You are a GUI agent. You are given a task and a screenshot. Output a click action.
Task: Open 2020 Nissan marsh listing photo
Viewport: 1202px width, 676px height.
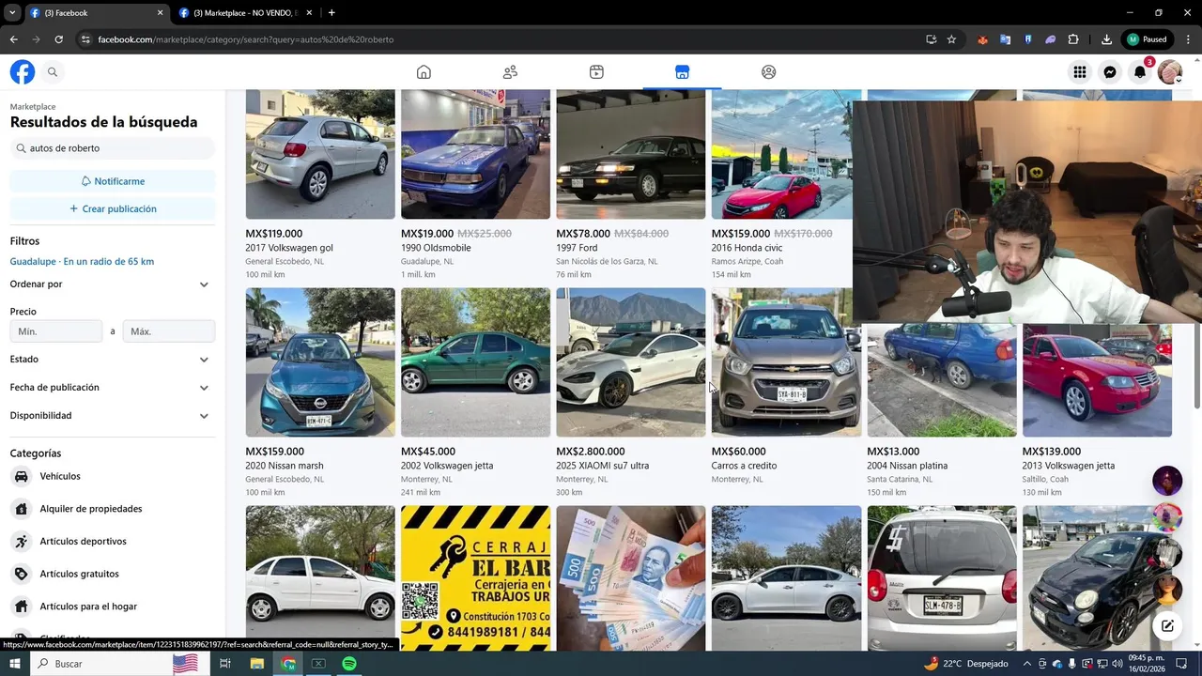coord(320,362)
